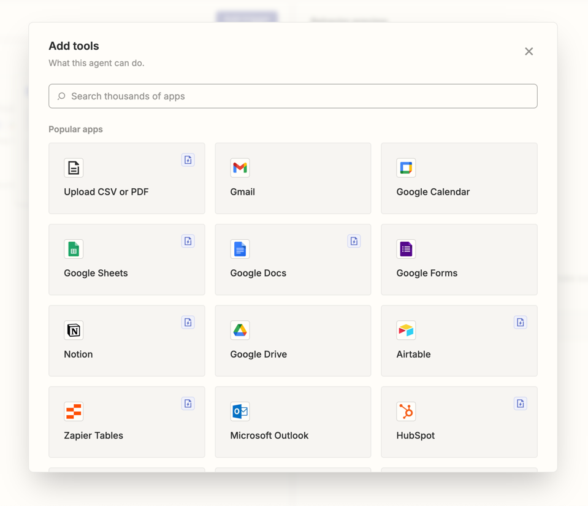This screenshot has width=588, height=506.
Task: Click the Microsoft Outlook icon
Action: pyautogui.click(x=240, y=412)
